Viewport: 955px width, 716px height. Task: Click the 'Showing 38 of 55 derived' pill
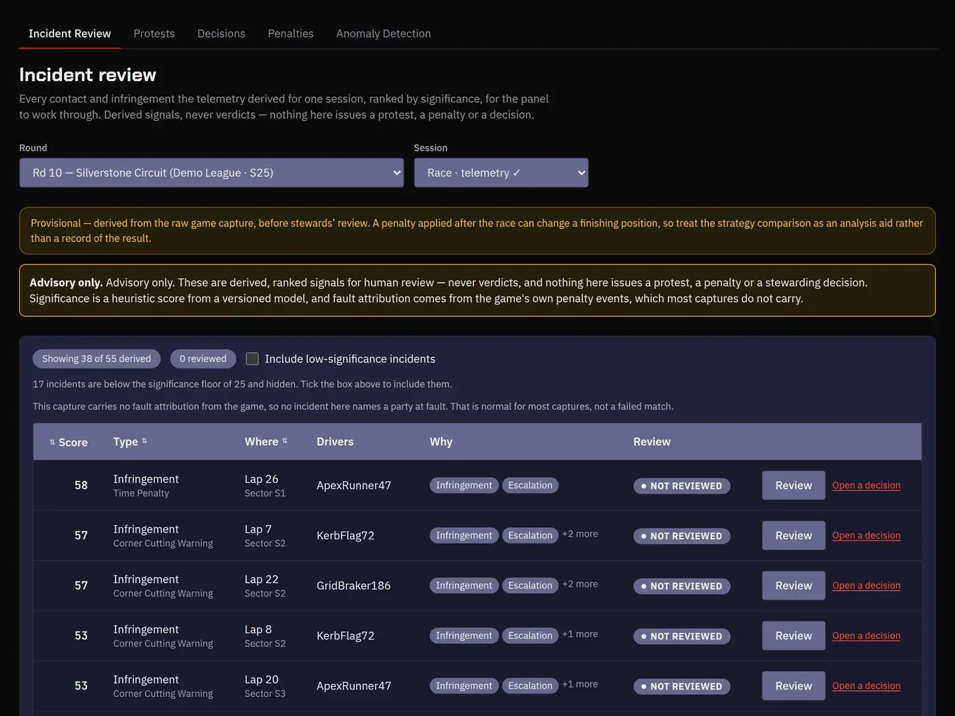pyautogui.click(x=96, y=359)
